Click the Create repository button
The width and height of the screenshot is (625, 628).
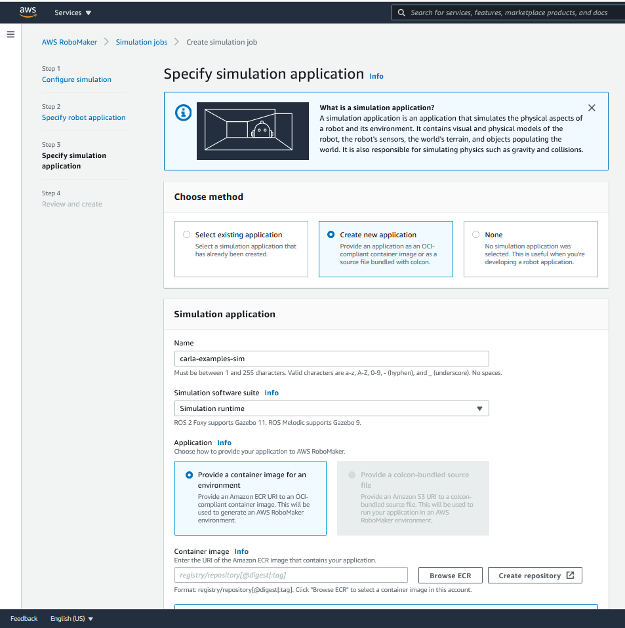coord(535,575)
